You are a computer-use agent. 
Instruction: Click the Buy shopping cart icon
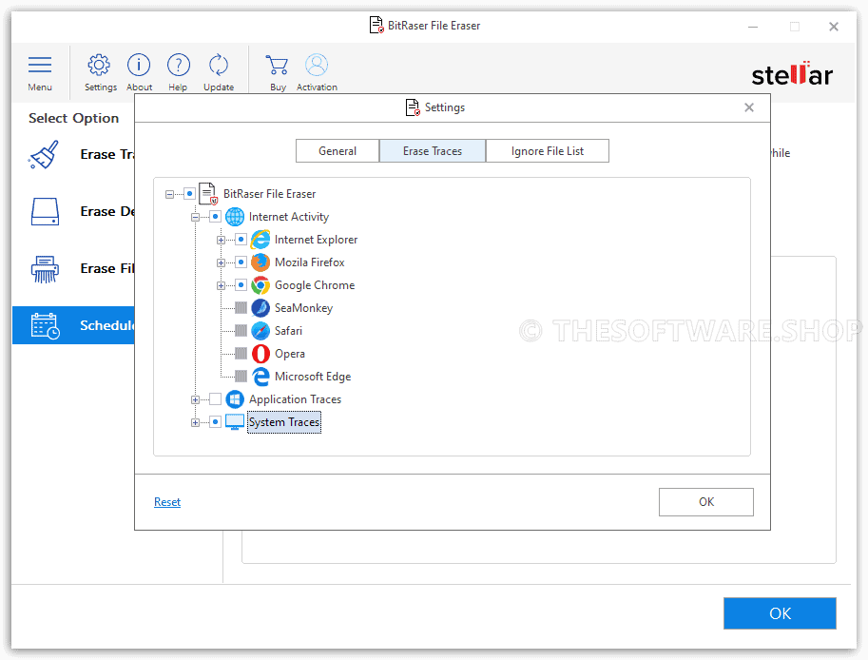pos(277,66)
